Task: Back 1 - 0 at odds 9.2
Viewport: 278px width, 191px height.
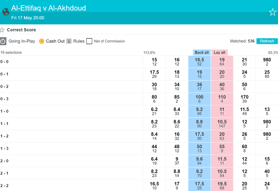Action: pyautogui.click(x=199, y=111)
